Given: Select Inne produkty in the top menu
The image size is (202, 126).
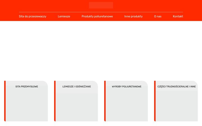Looking at the screenshot, I should coord(133,17).
